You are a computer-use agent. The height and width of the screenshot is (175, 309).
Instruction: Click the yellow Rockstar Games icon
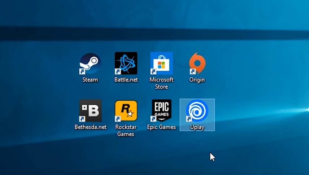click(x=126, y=111)
